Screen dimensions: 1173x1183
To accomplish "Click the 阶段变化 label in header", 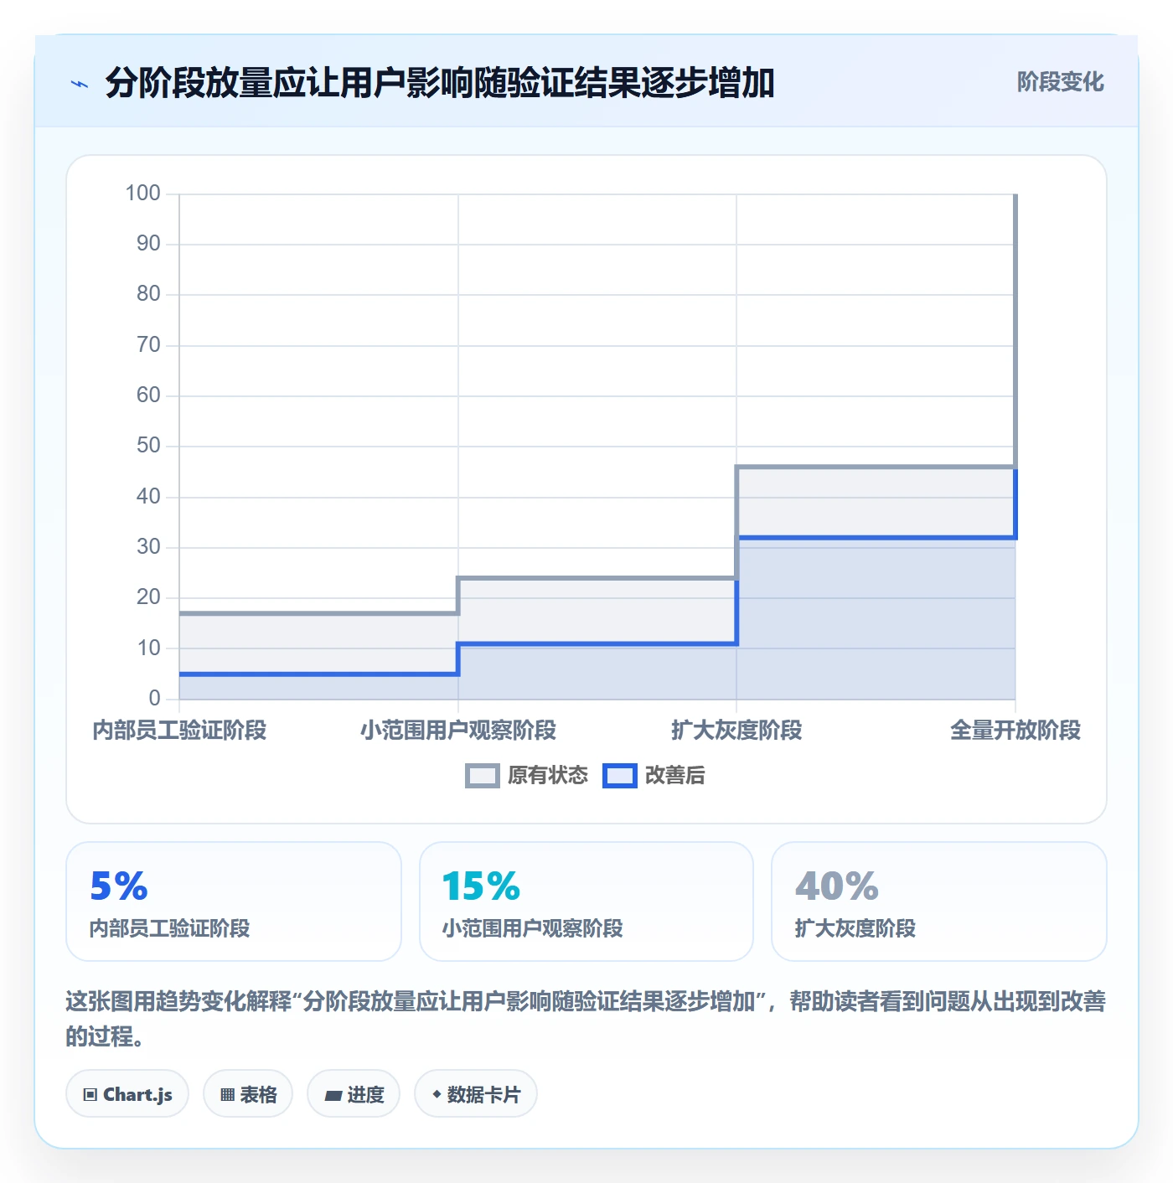I will click(1060, 82).
